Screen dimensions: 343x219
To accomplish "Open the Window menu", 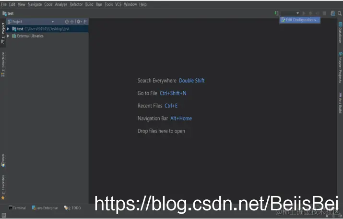I will coord(130,4).
